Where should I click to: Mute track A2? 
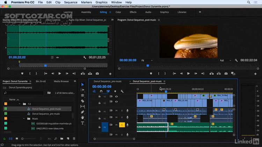116,117
